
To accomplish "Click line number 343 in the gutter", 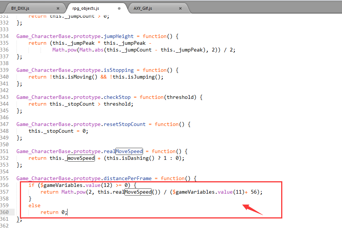I will coord(5,97).
